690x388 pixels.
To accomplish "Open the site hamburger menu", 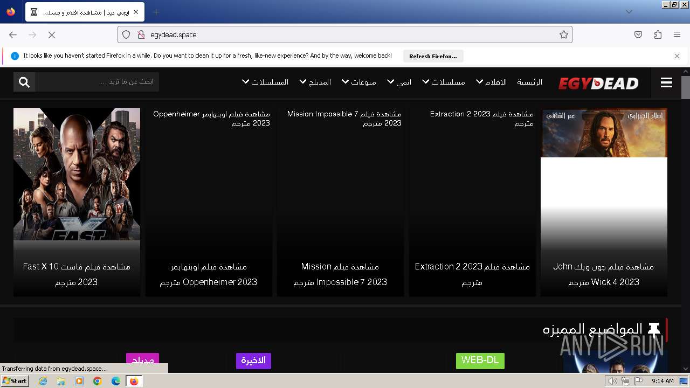I will coord(666,82).
